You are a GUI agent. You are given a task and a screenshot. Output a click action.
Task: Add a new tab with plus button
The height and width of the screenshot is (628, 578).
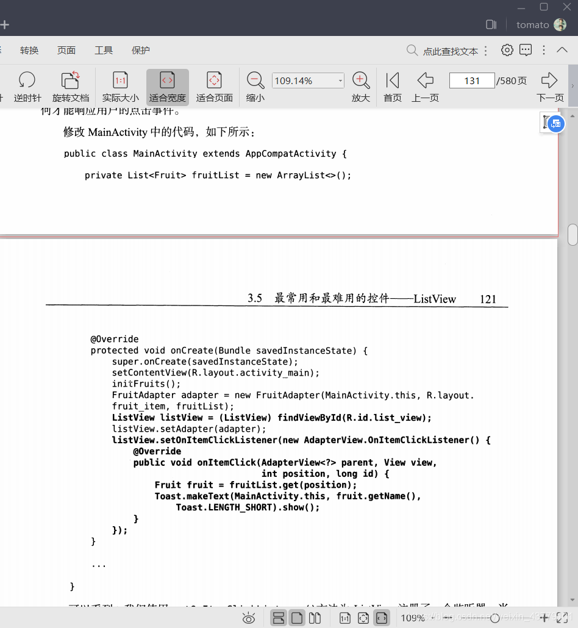point(4,25)
